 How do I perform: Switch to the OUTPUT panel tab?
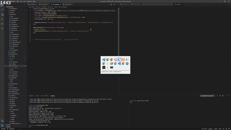pos(37,96)
